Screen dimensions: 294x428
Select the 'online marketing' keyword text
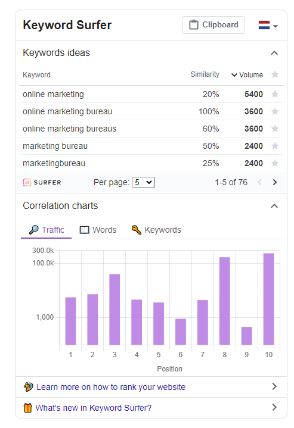click(x=53, y=94)
